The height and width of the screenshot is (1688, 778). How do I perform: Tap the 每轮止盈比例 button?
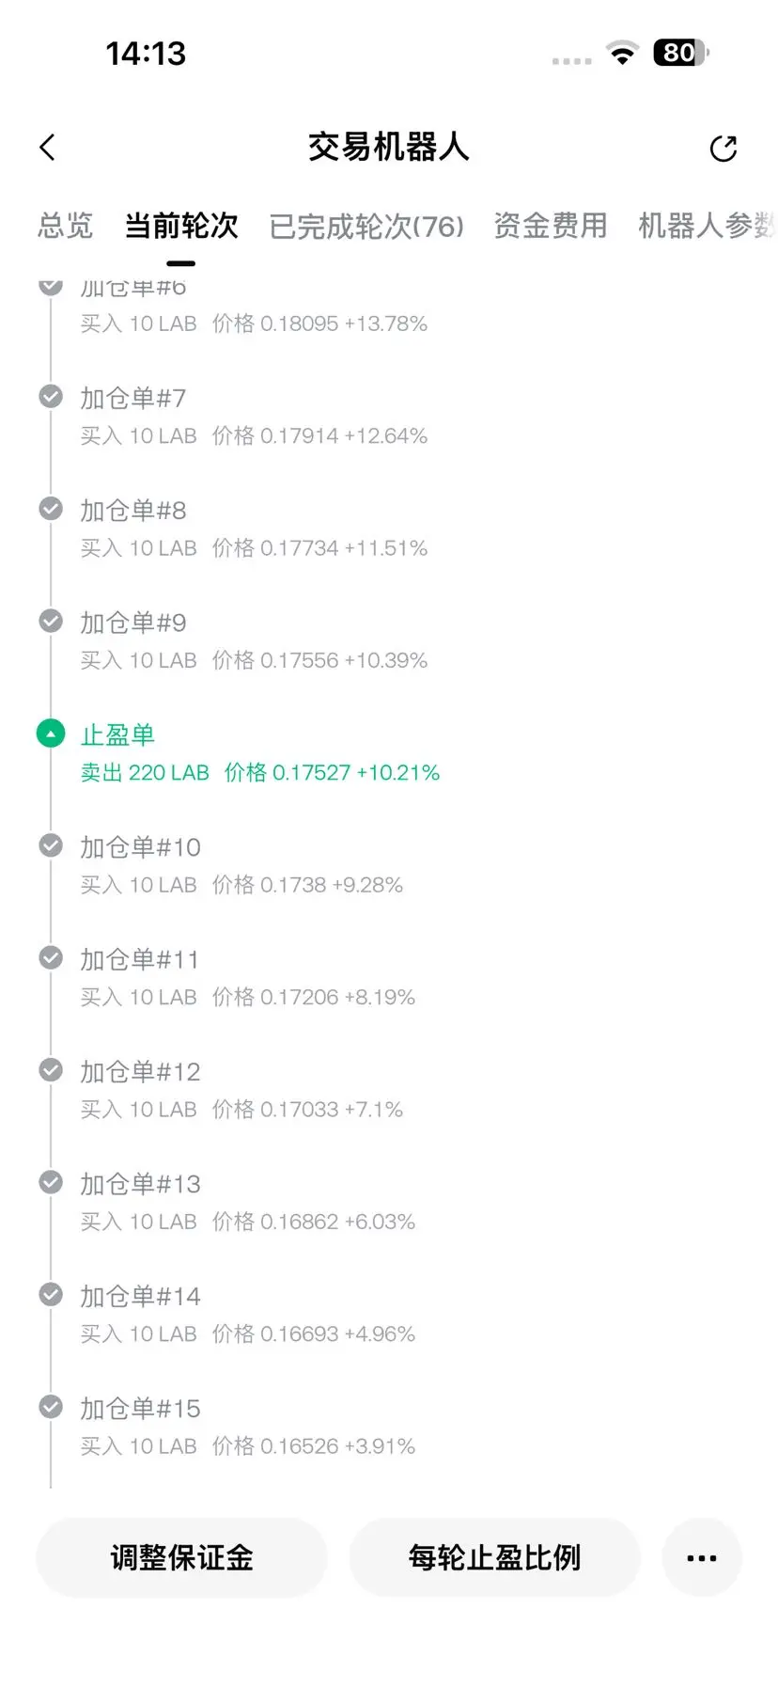494,1557
